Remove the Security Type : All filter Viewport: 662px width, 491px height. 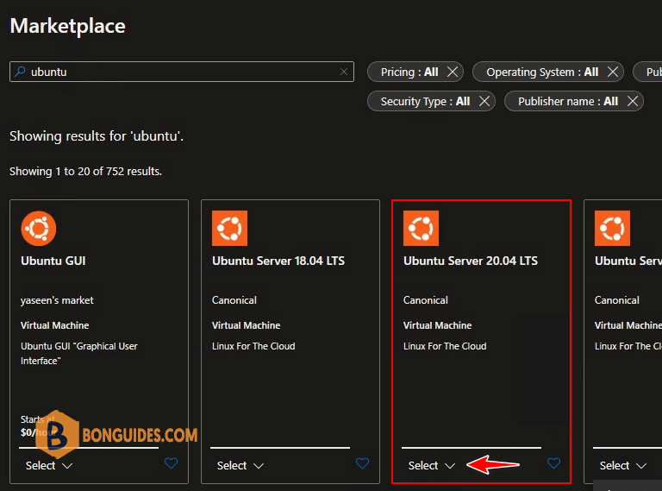coord(484,102)
